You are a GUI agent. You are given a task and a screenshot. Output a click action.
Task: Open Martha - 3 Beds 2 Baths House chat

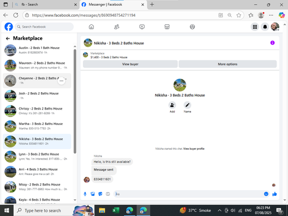pyautogui.click(x=37, y=126)
